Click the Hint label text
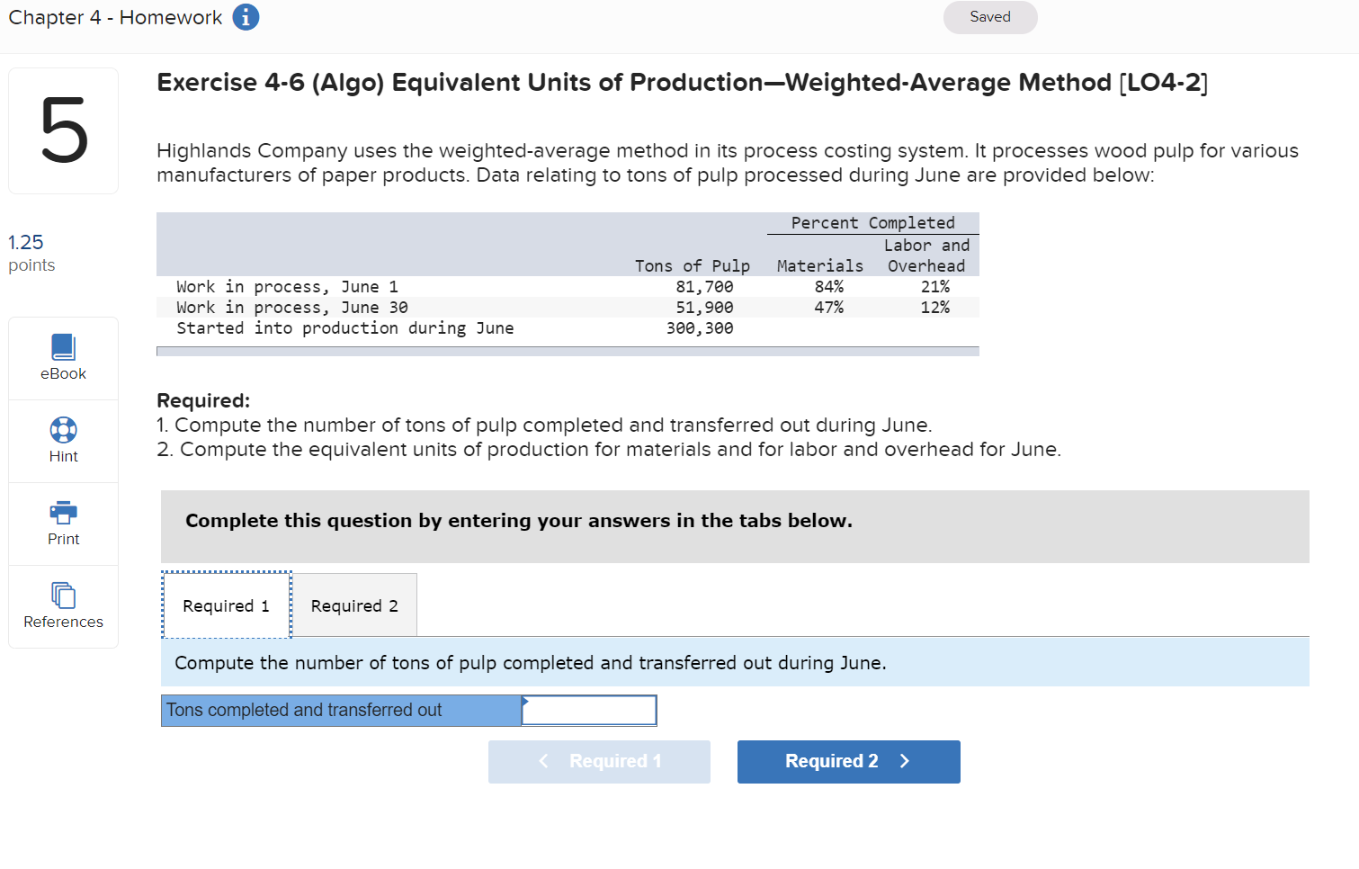The image size is (1359, 869). 62,455
